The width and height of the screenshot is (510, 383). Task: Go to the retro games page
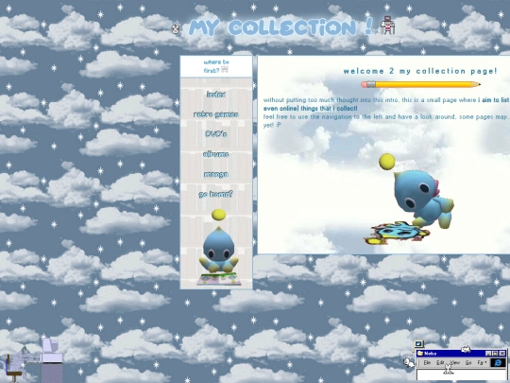click(216, 114)
